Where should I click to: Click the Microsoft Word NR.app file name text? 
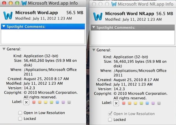[130, 14]
